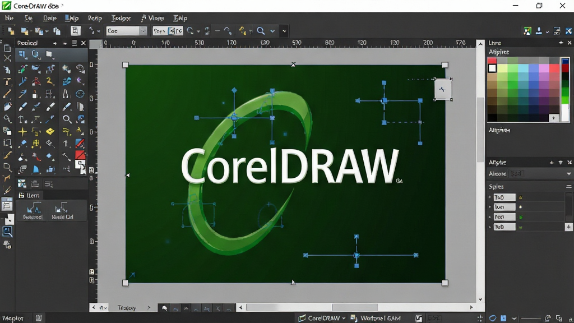Toggle the first text button in top toolbar pair
The width and height of the screenshot is (574, 323).
(x=160, y=31)
